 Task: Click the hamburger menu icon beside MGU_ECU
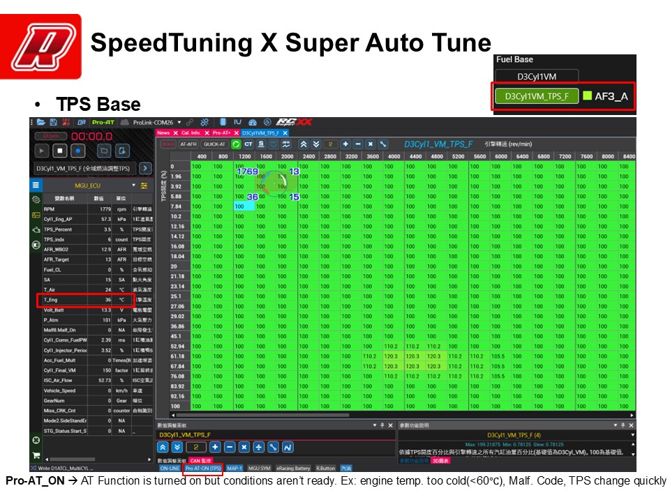point(36,185)
